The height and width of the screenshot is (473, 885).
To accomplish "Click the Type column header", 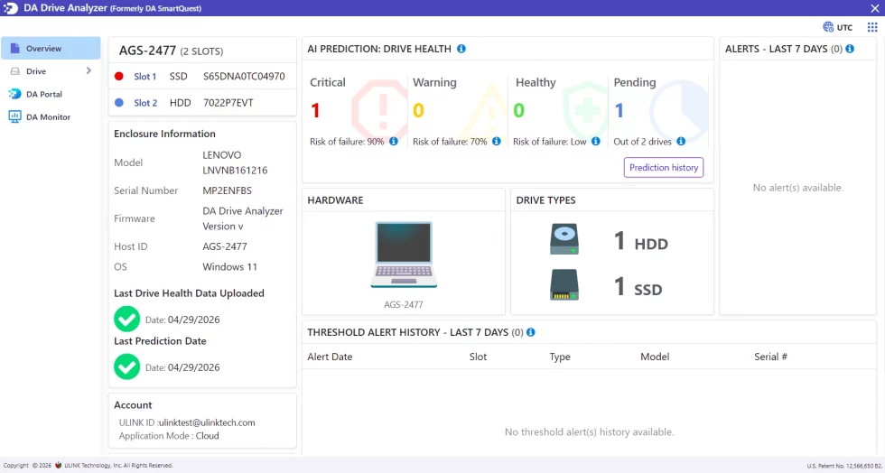I will pyautogui.click(x=560, y=357).
